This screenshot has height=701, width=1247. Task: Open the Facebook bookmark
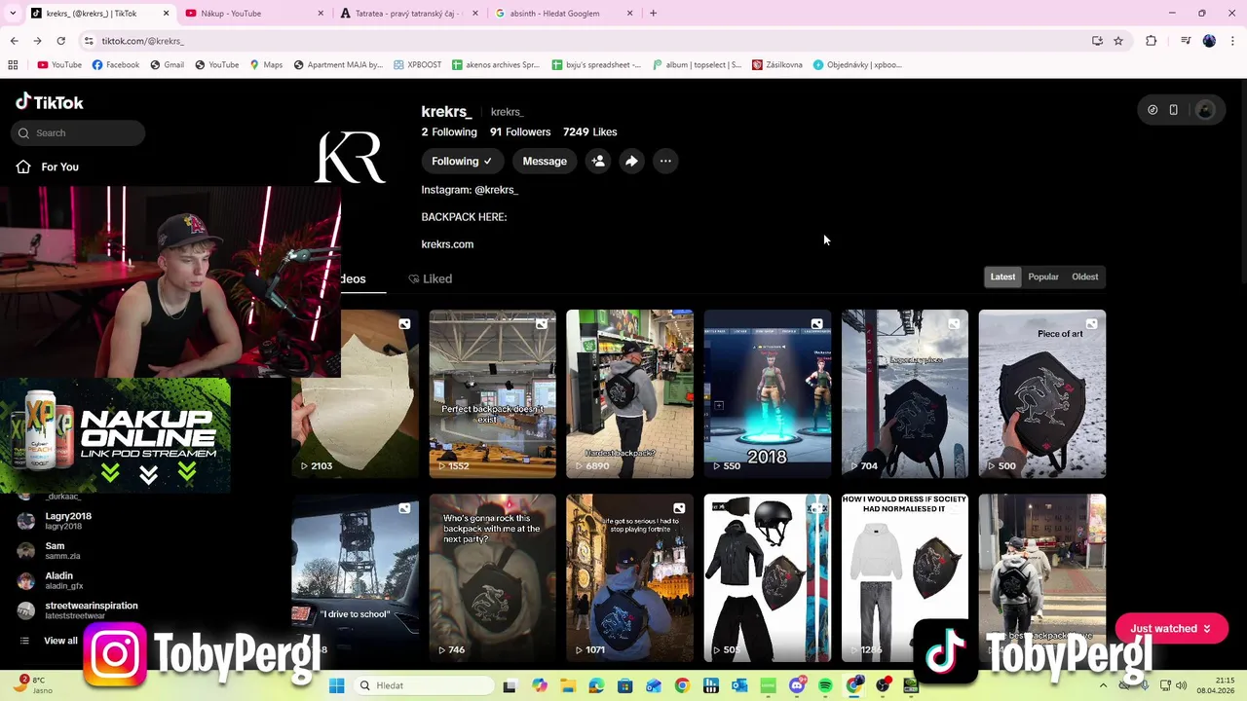(x=115, y=65)
